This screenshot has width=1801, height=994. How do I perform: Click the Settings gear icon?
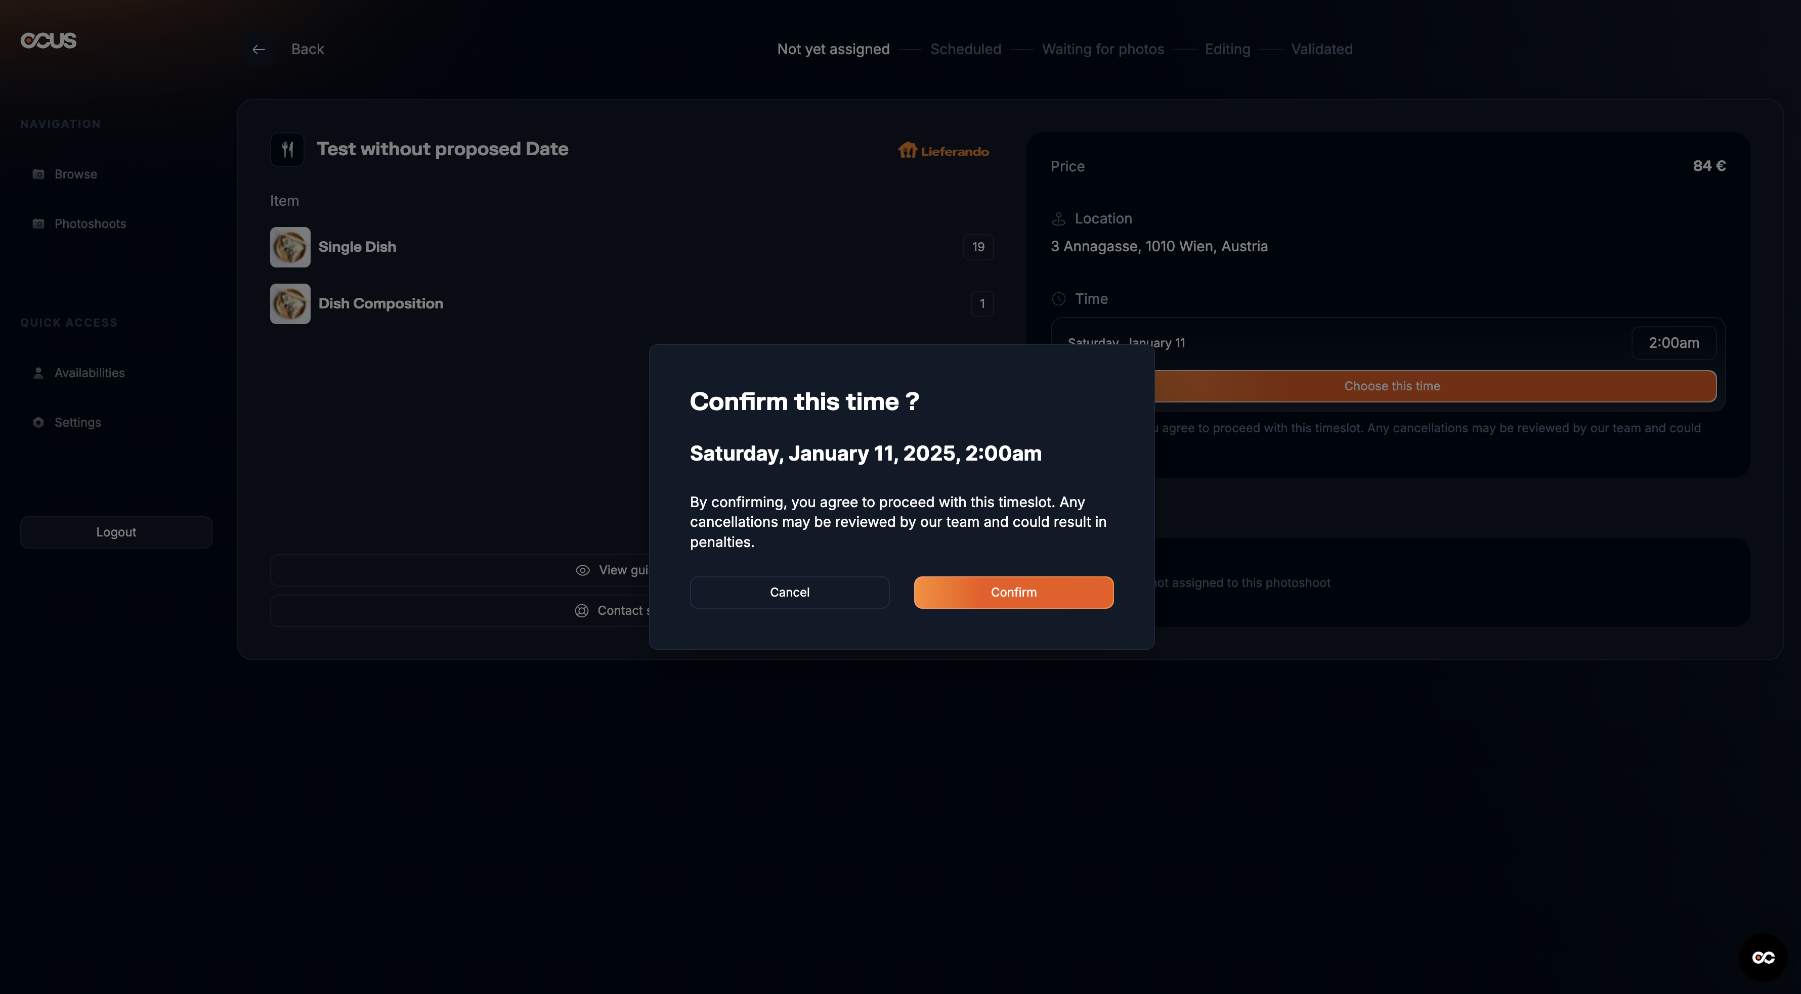tap(38, 423)
